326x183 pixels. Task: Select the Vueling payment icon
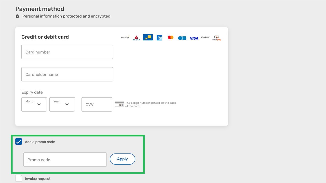pos(125,37)
